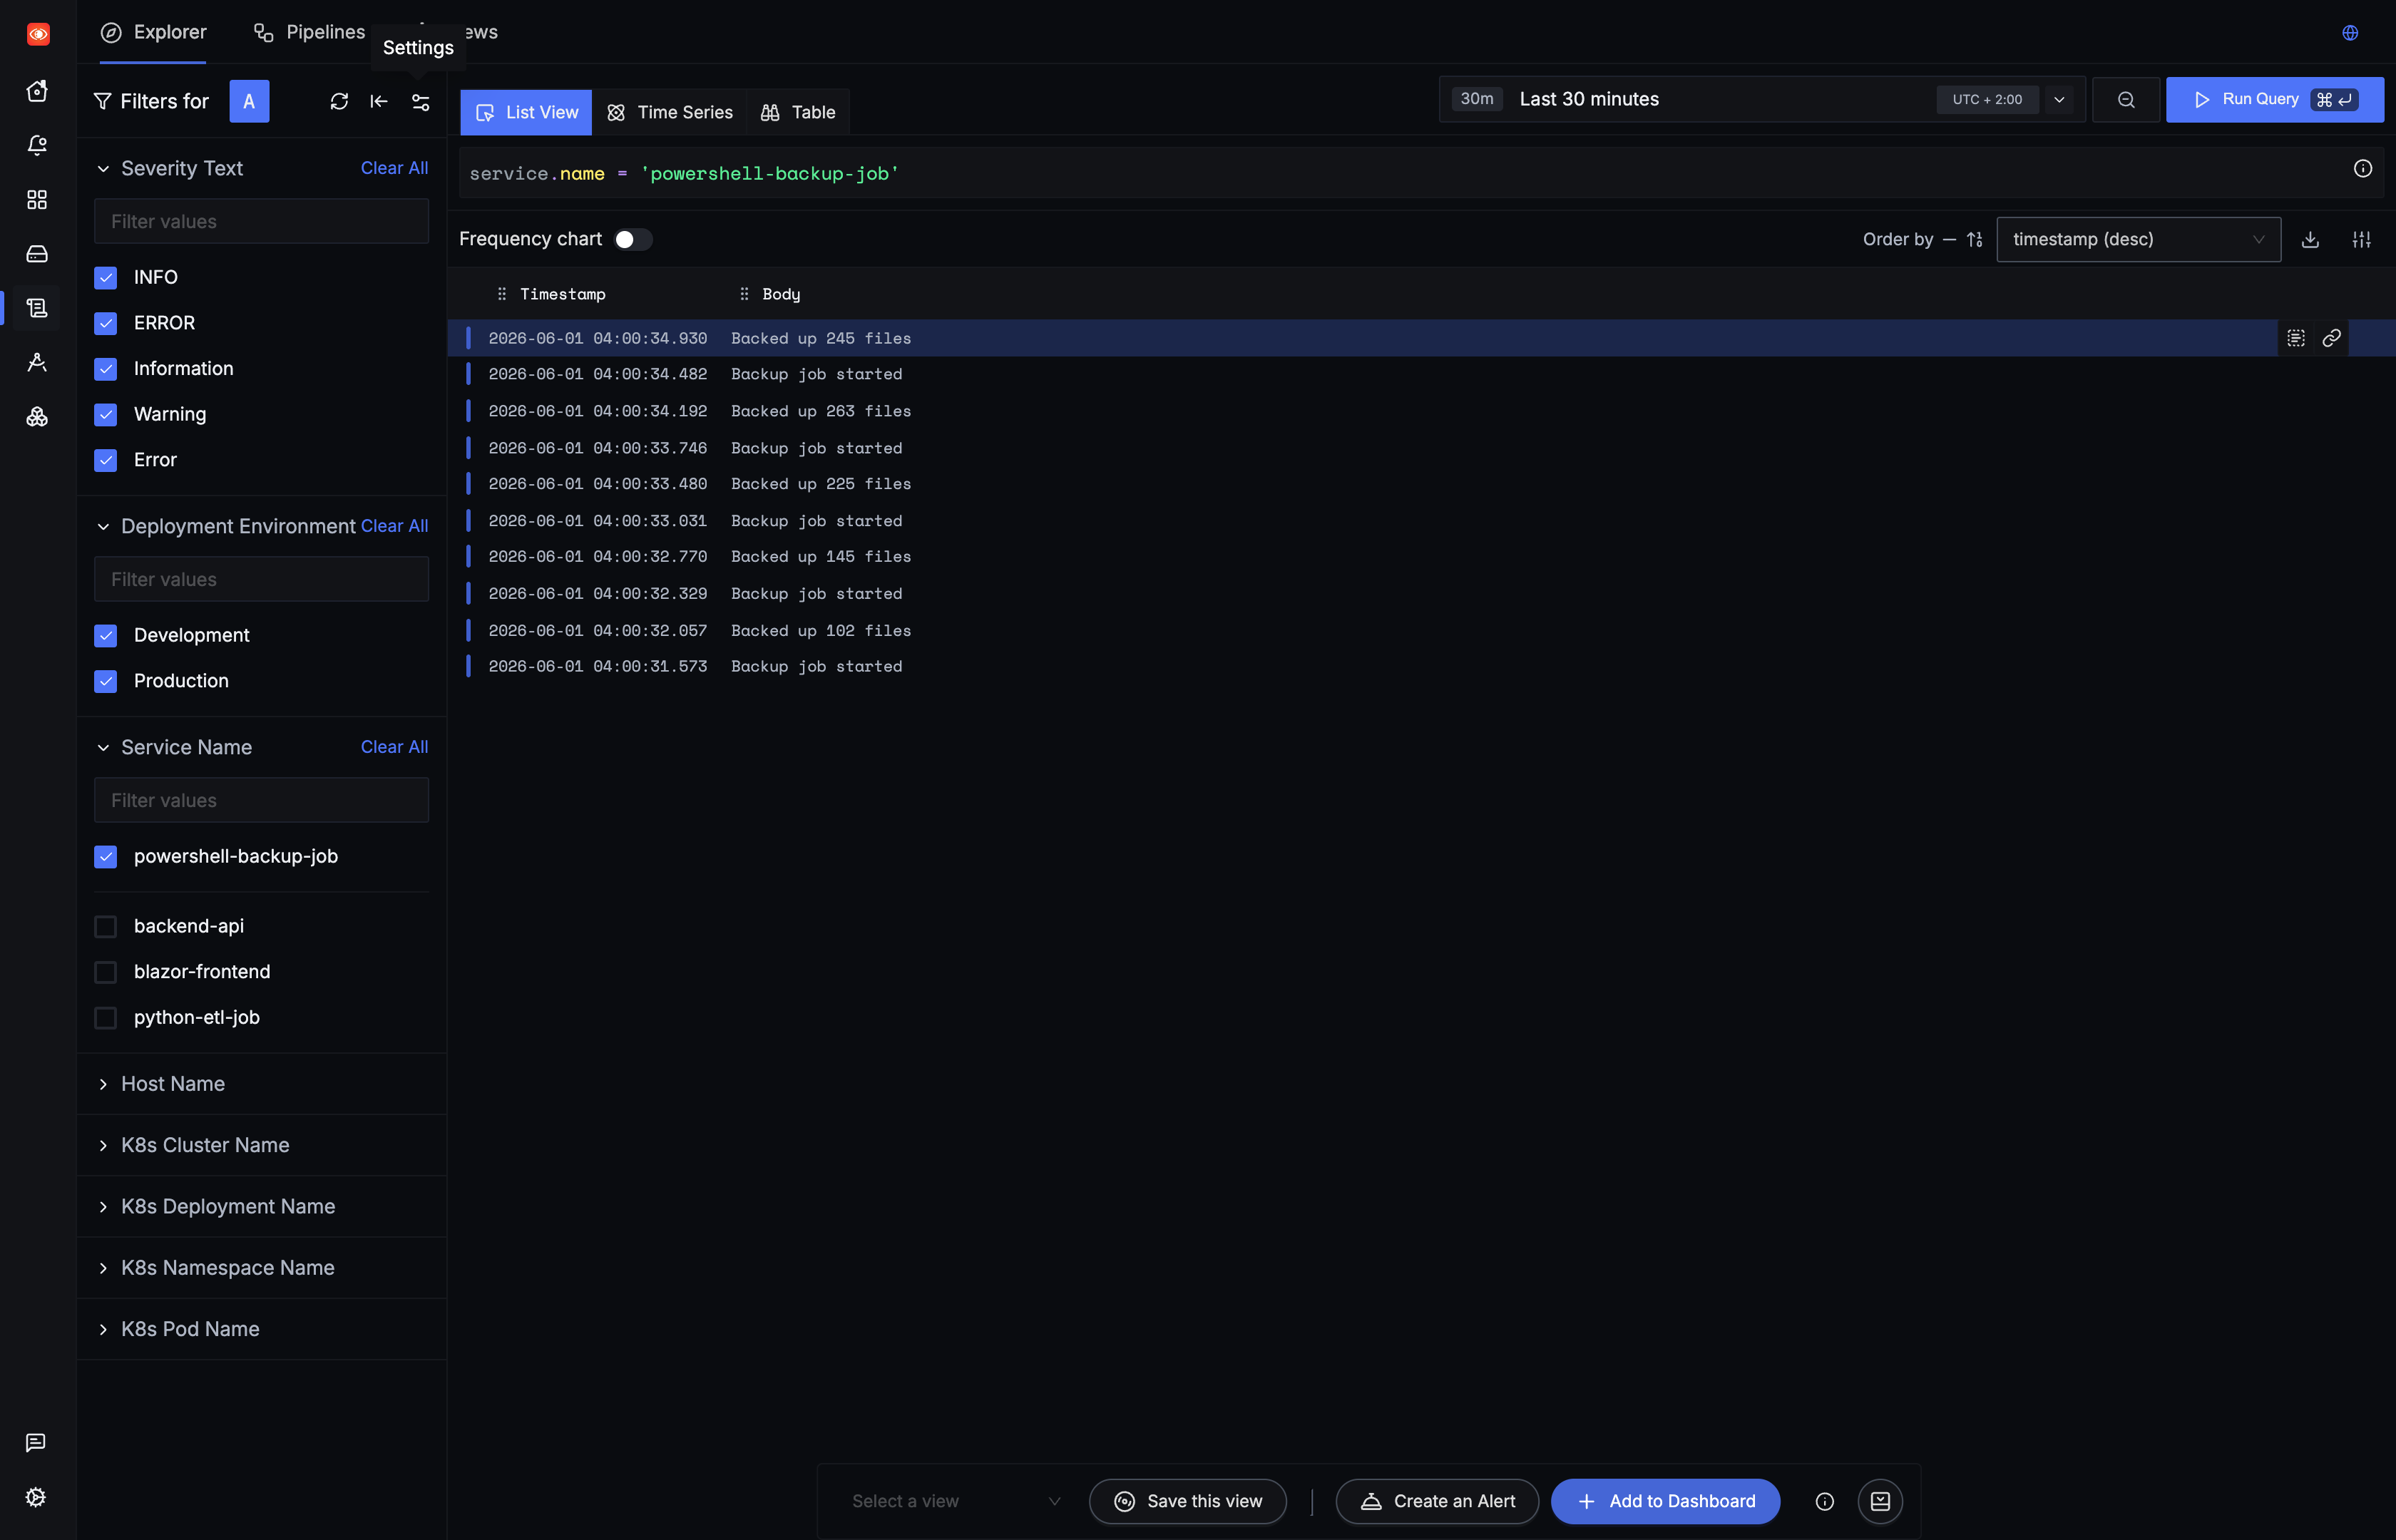Screen dimensions: 2396x1540
Task: Select the List View tab
Action: pos(526,112)
